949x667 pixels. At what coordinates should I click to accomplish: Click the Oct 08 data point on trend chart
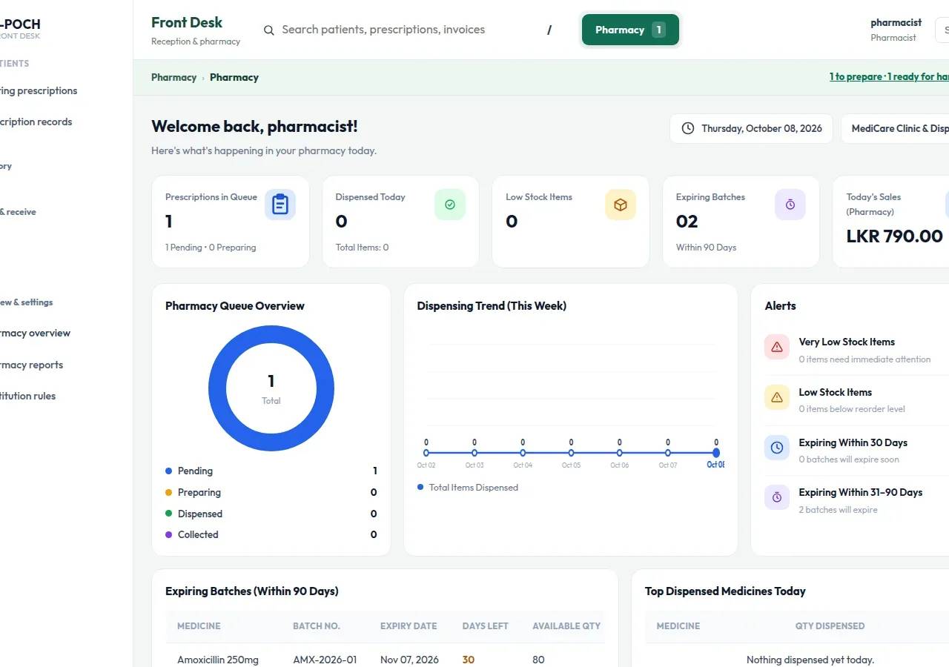coord(716,453)
